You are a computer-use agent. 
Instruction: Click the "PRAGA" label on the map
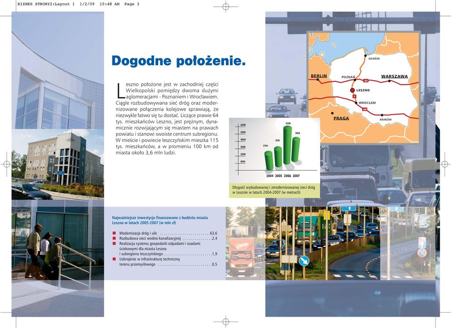tap(341, 118)
